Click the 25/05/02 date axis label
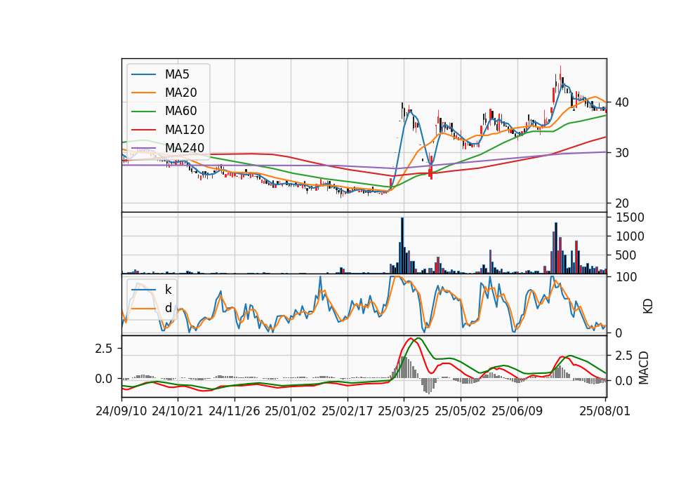 click(461, 411)
